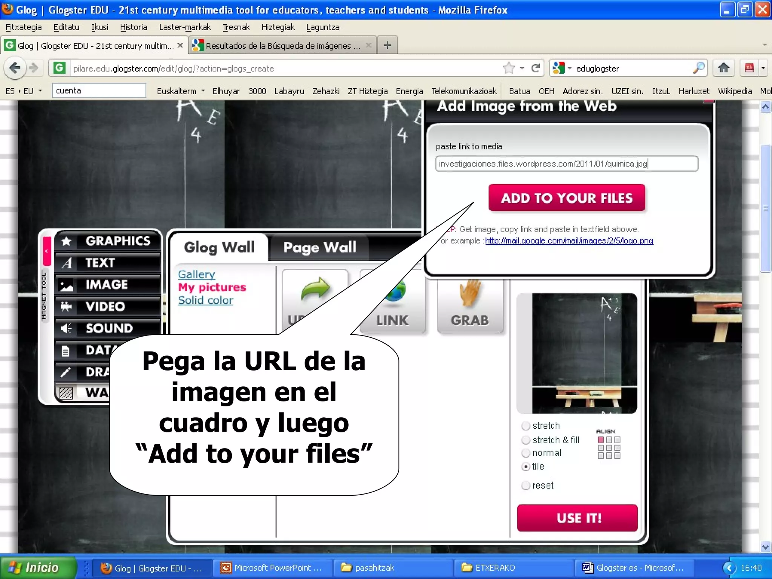Viewport: 772px width, 579px height.
Task: Click the red toolbar icon beside home
Action: pyautogui.click(x=749, y=68)
